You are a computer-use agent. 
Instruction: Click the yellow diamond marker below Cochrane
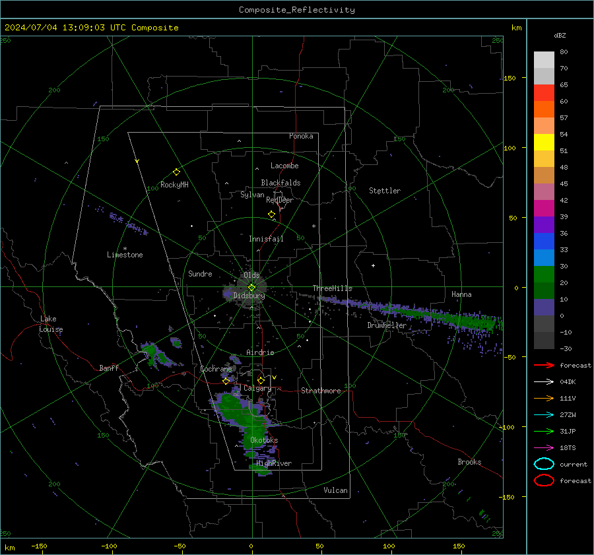(x=226, y=381)
